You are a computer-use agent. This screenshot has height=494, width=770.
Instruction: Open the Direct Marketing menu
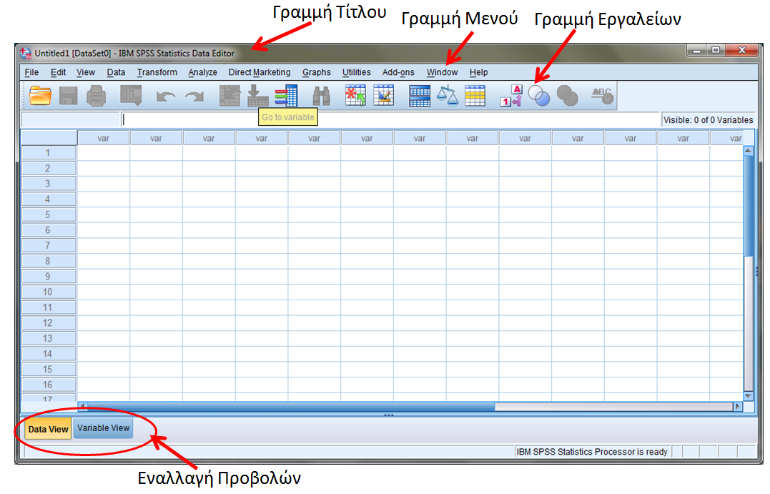tap(260, 72)
